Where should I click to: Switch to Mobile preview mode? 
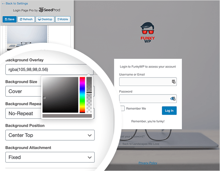(x=63, y=19)
